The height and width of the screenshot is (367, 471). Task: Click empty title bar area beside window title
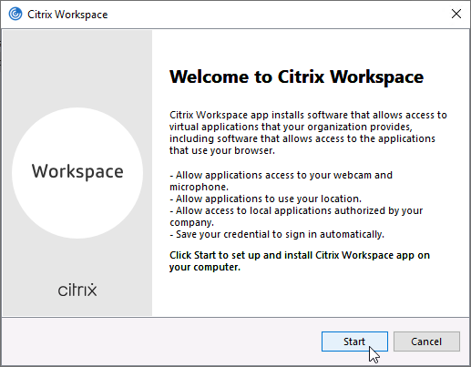coord(273,15)
